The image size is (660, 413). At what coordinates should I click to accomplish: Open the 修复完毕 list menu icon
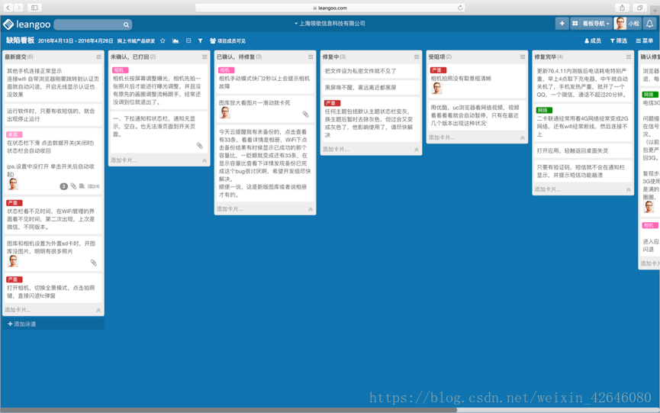629,56
